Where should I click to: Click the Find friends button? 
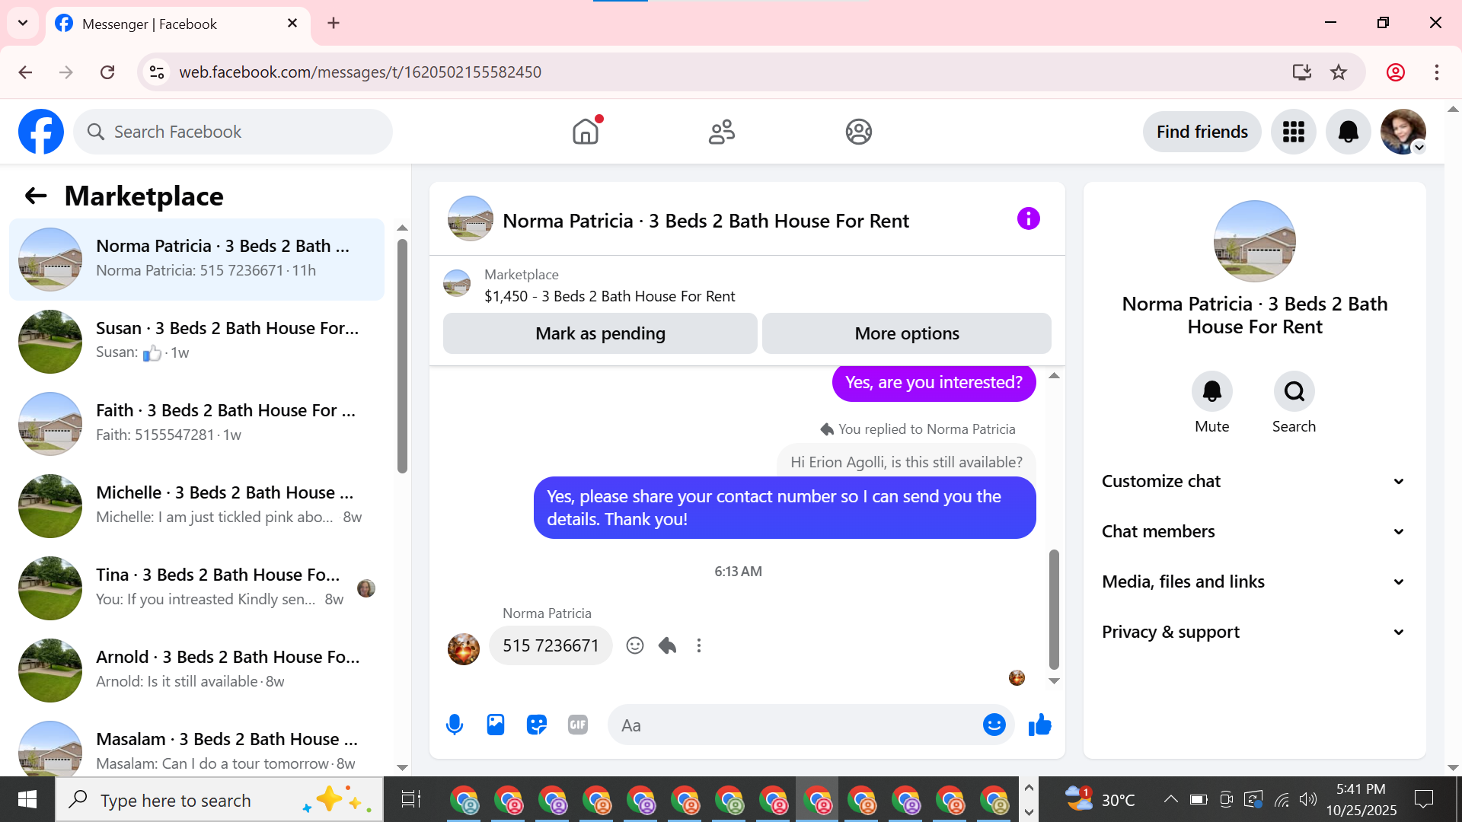coord(1202,132)
